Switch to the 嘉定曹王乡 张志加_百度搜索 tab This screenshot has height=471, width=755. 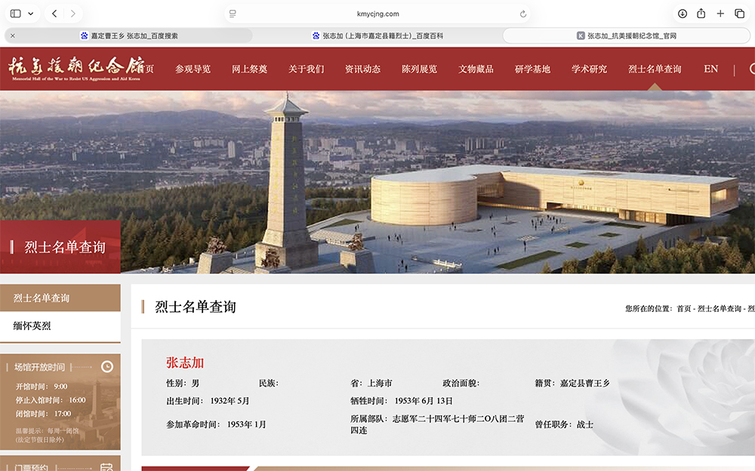click(x=128, y=35)
